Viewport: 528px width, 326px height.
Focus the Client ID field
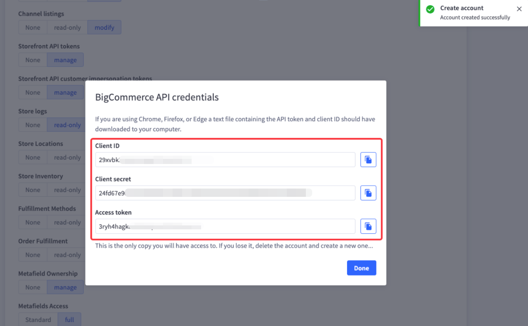coord(225,160)
